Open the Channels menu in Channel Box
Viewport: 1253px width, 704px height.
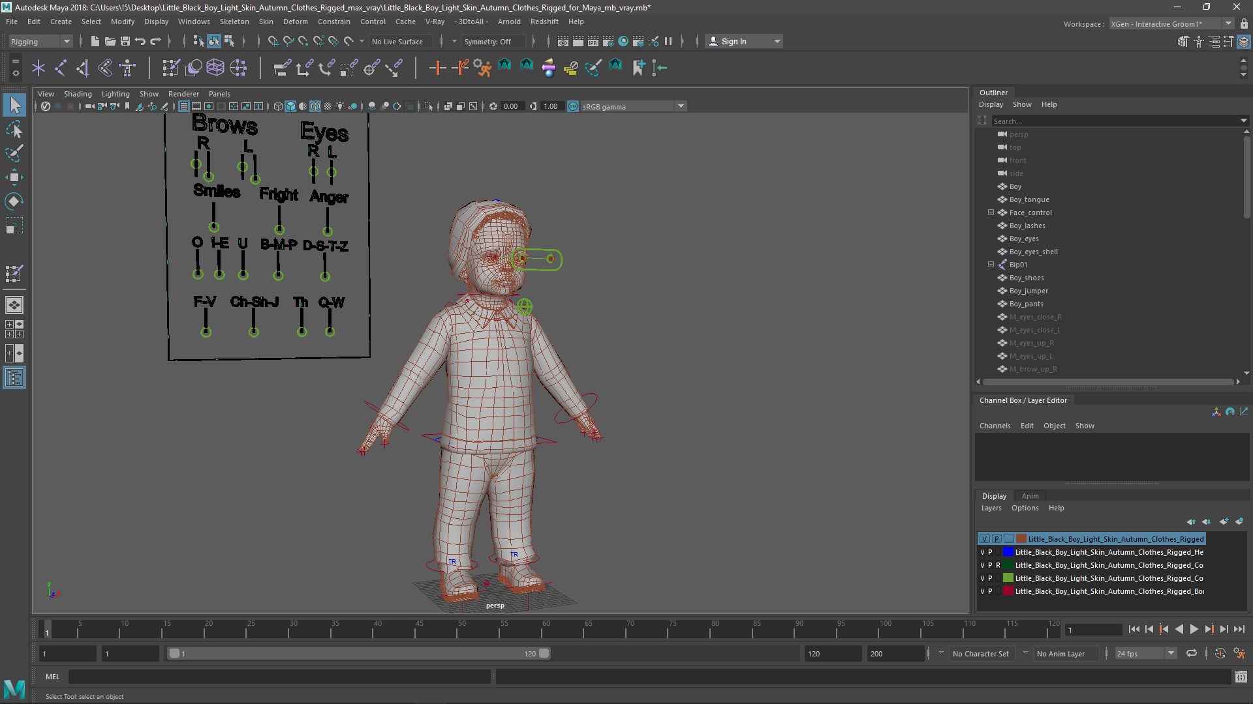pyautogui.click(x=995, y=426)
